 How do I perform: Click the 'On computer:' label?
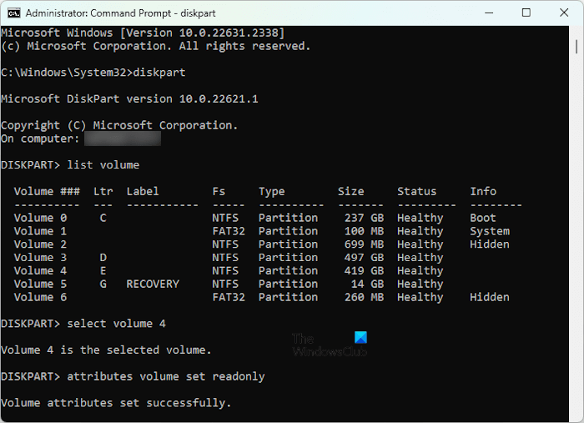tap(40, 138)
